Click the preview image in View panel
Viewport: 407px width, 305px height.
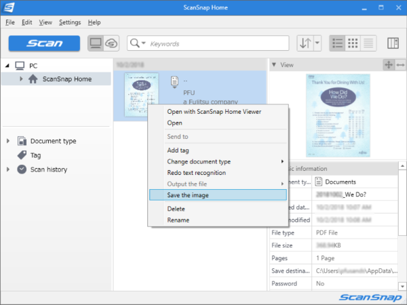click(338, 115)
